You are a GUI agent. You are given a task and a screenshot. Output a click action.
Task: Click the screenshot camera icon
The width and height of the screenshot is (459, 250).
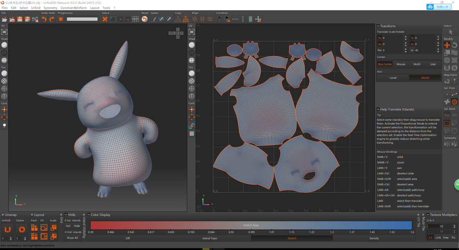point(35,19)
